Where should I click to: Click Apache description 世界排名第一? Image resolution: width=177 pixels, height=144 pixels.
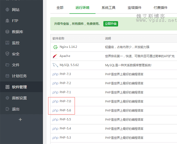point(140,56)
